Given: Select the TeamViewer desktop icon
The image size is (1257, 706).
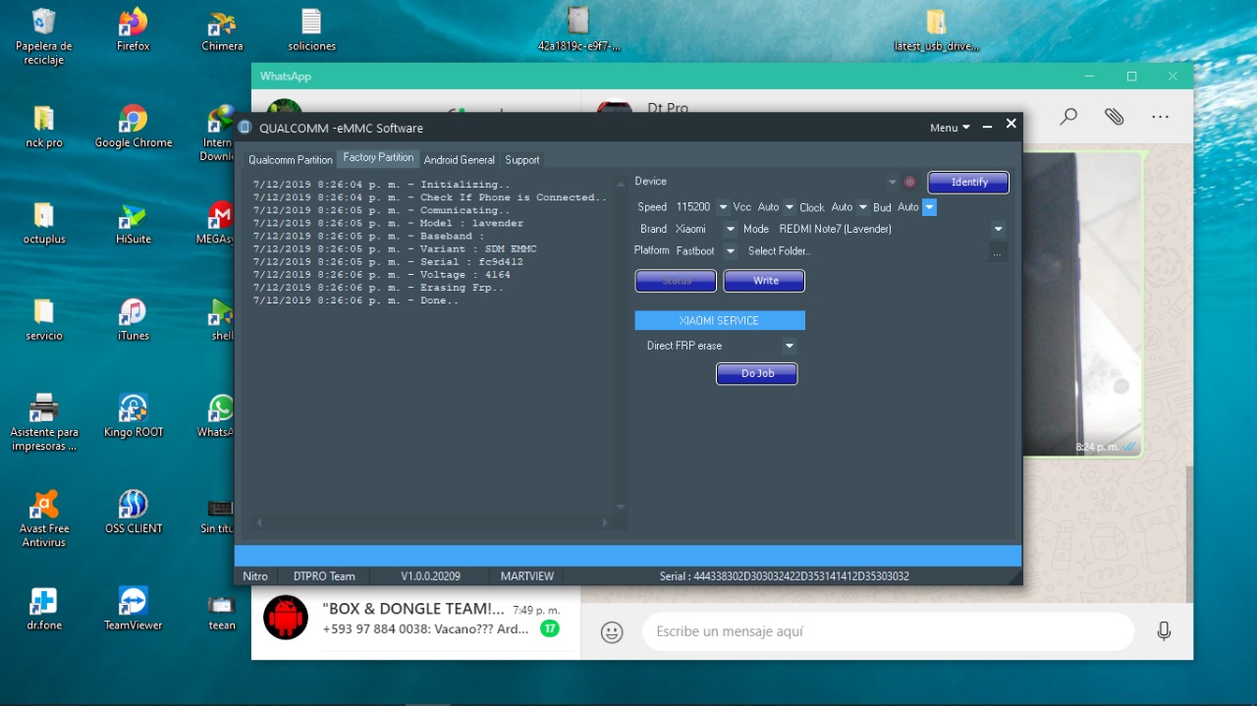Looking at the screenshot, I should 133,609.
